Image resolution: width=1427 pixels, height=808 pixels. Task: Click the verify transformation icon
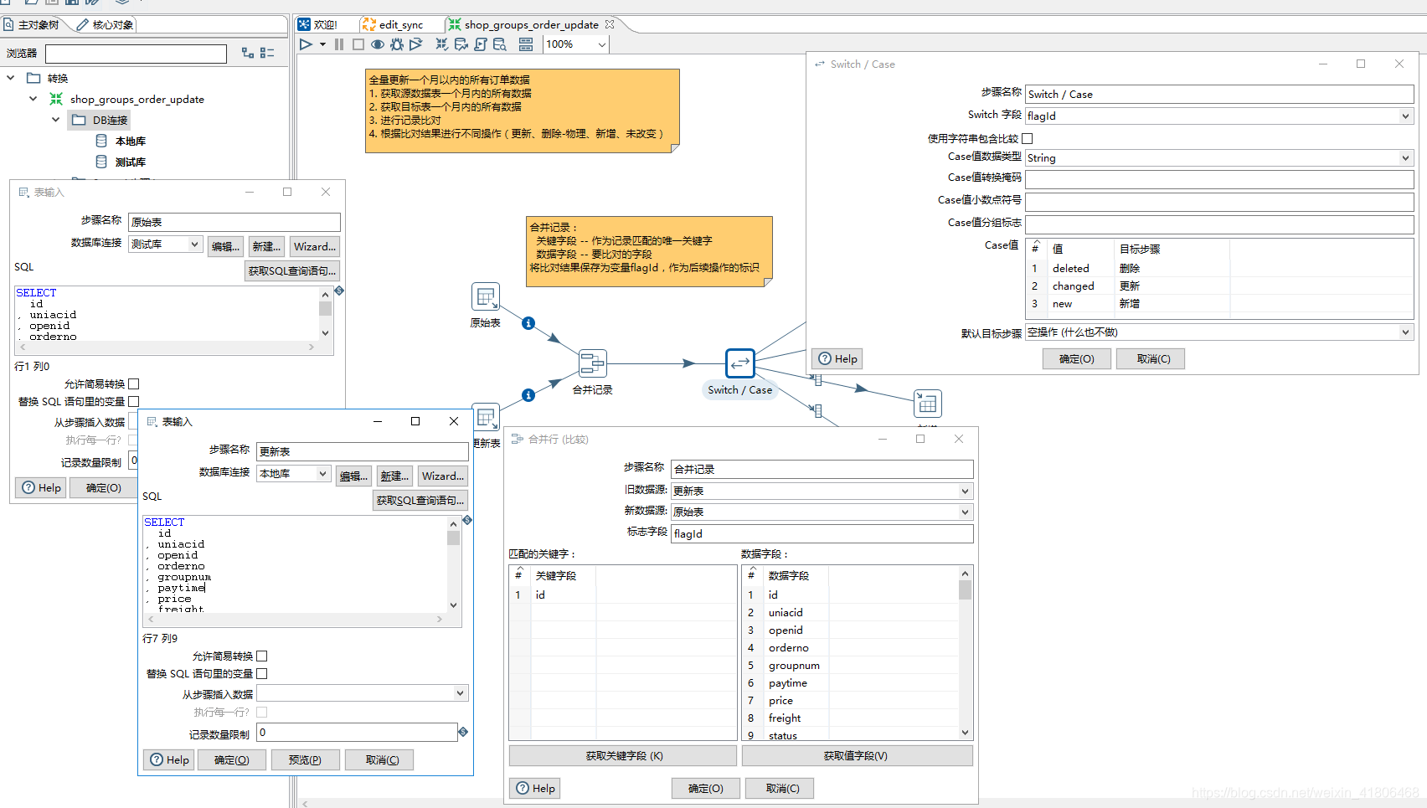click(442, 44)
